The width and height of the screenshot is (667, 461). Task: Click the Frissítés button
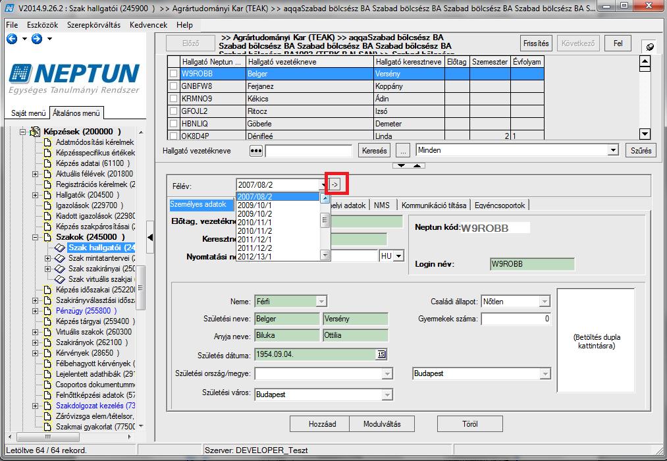click(x=536, y=43)
